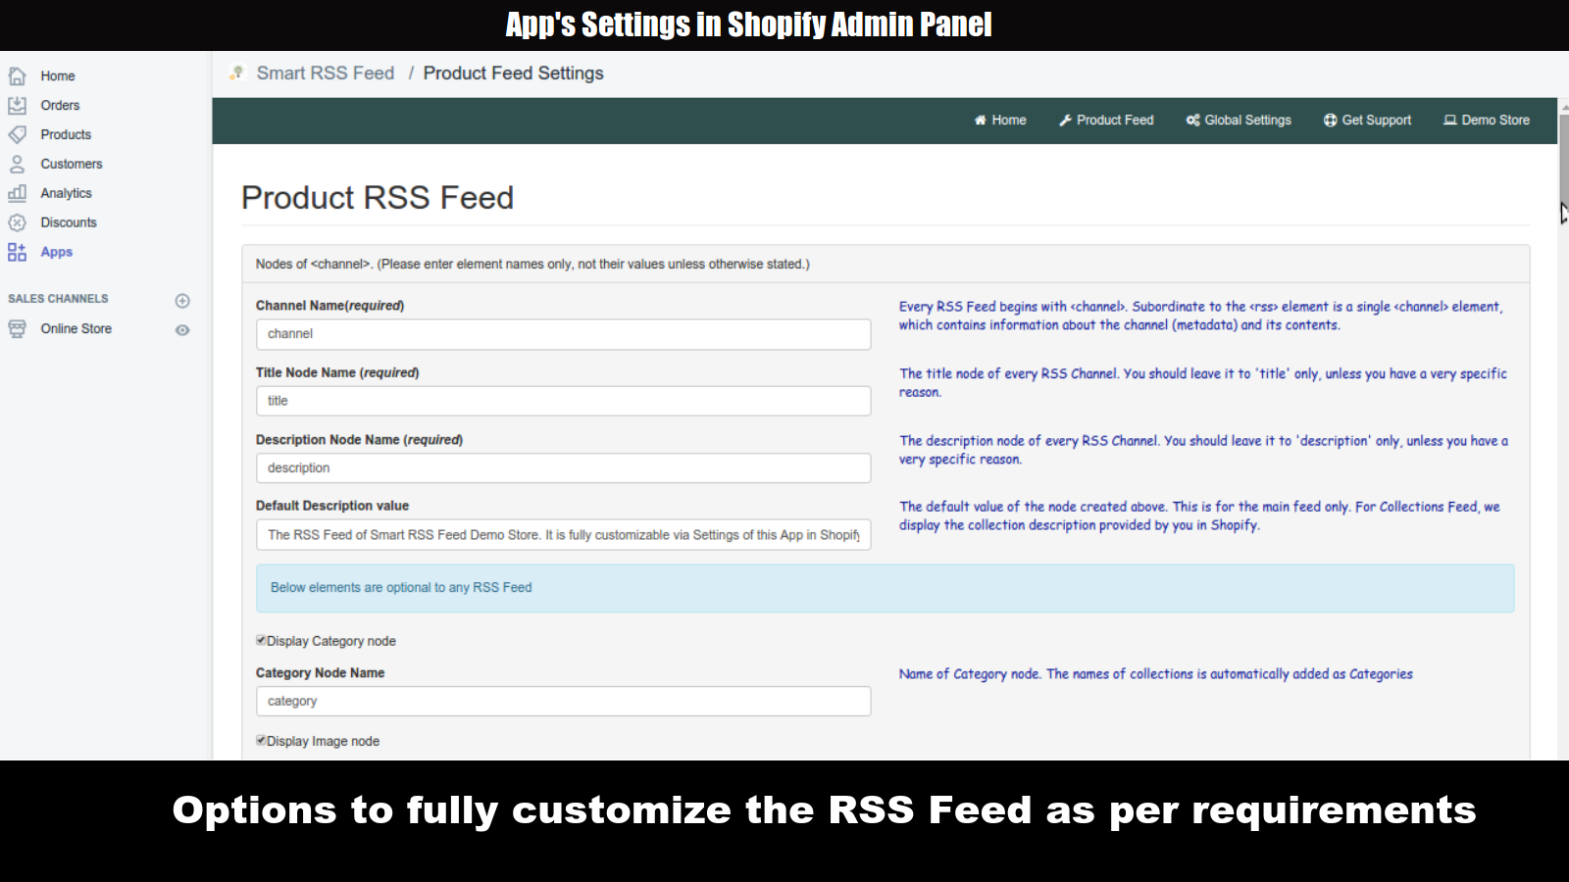
Task: Click inside the Channel Name input field
Action: tap(563, 333)
